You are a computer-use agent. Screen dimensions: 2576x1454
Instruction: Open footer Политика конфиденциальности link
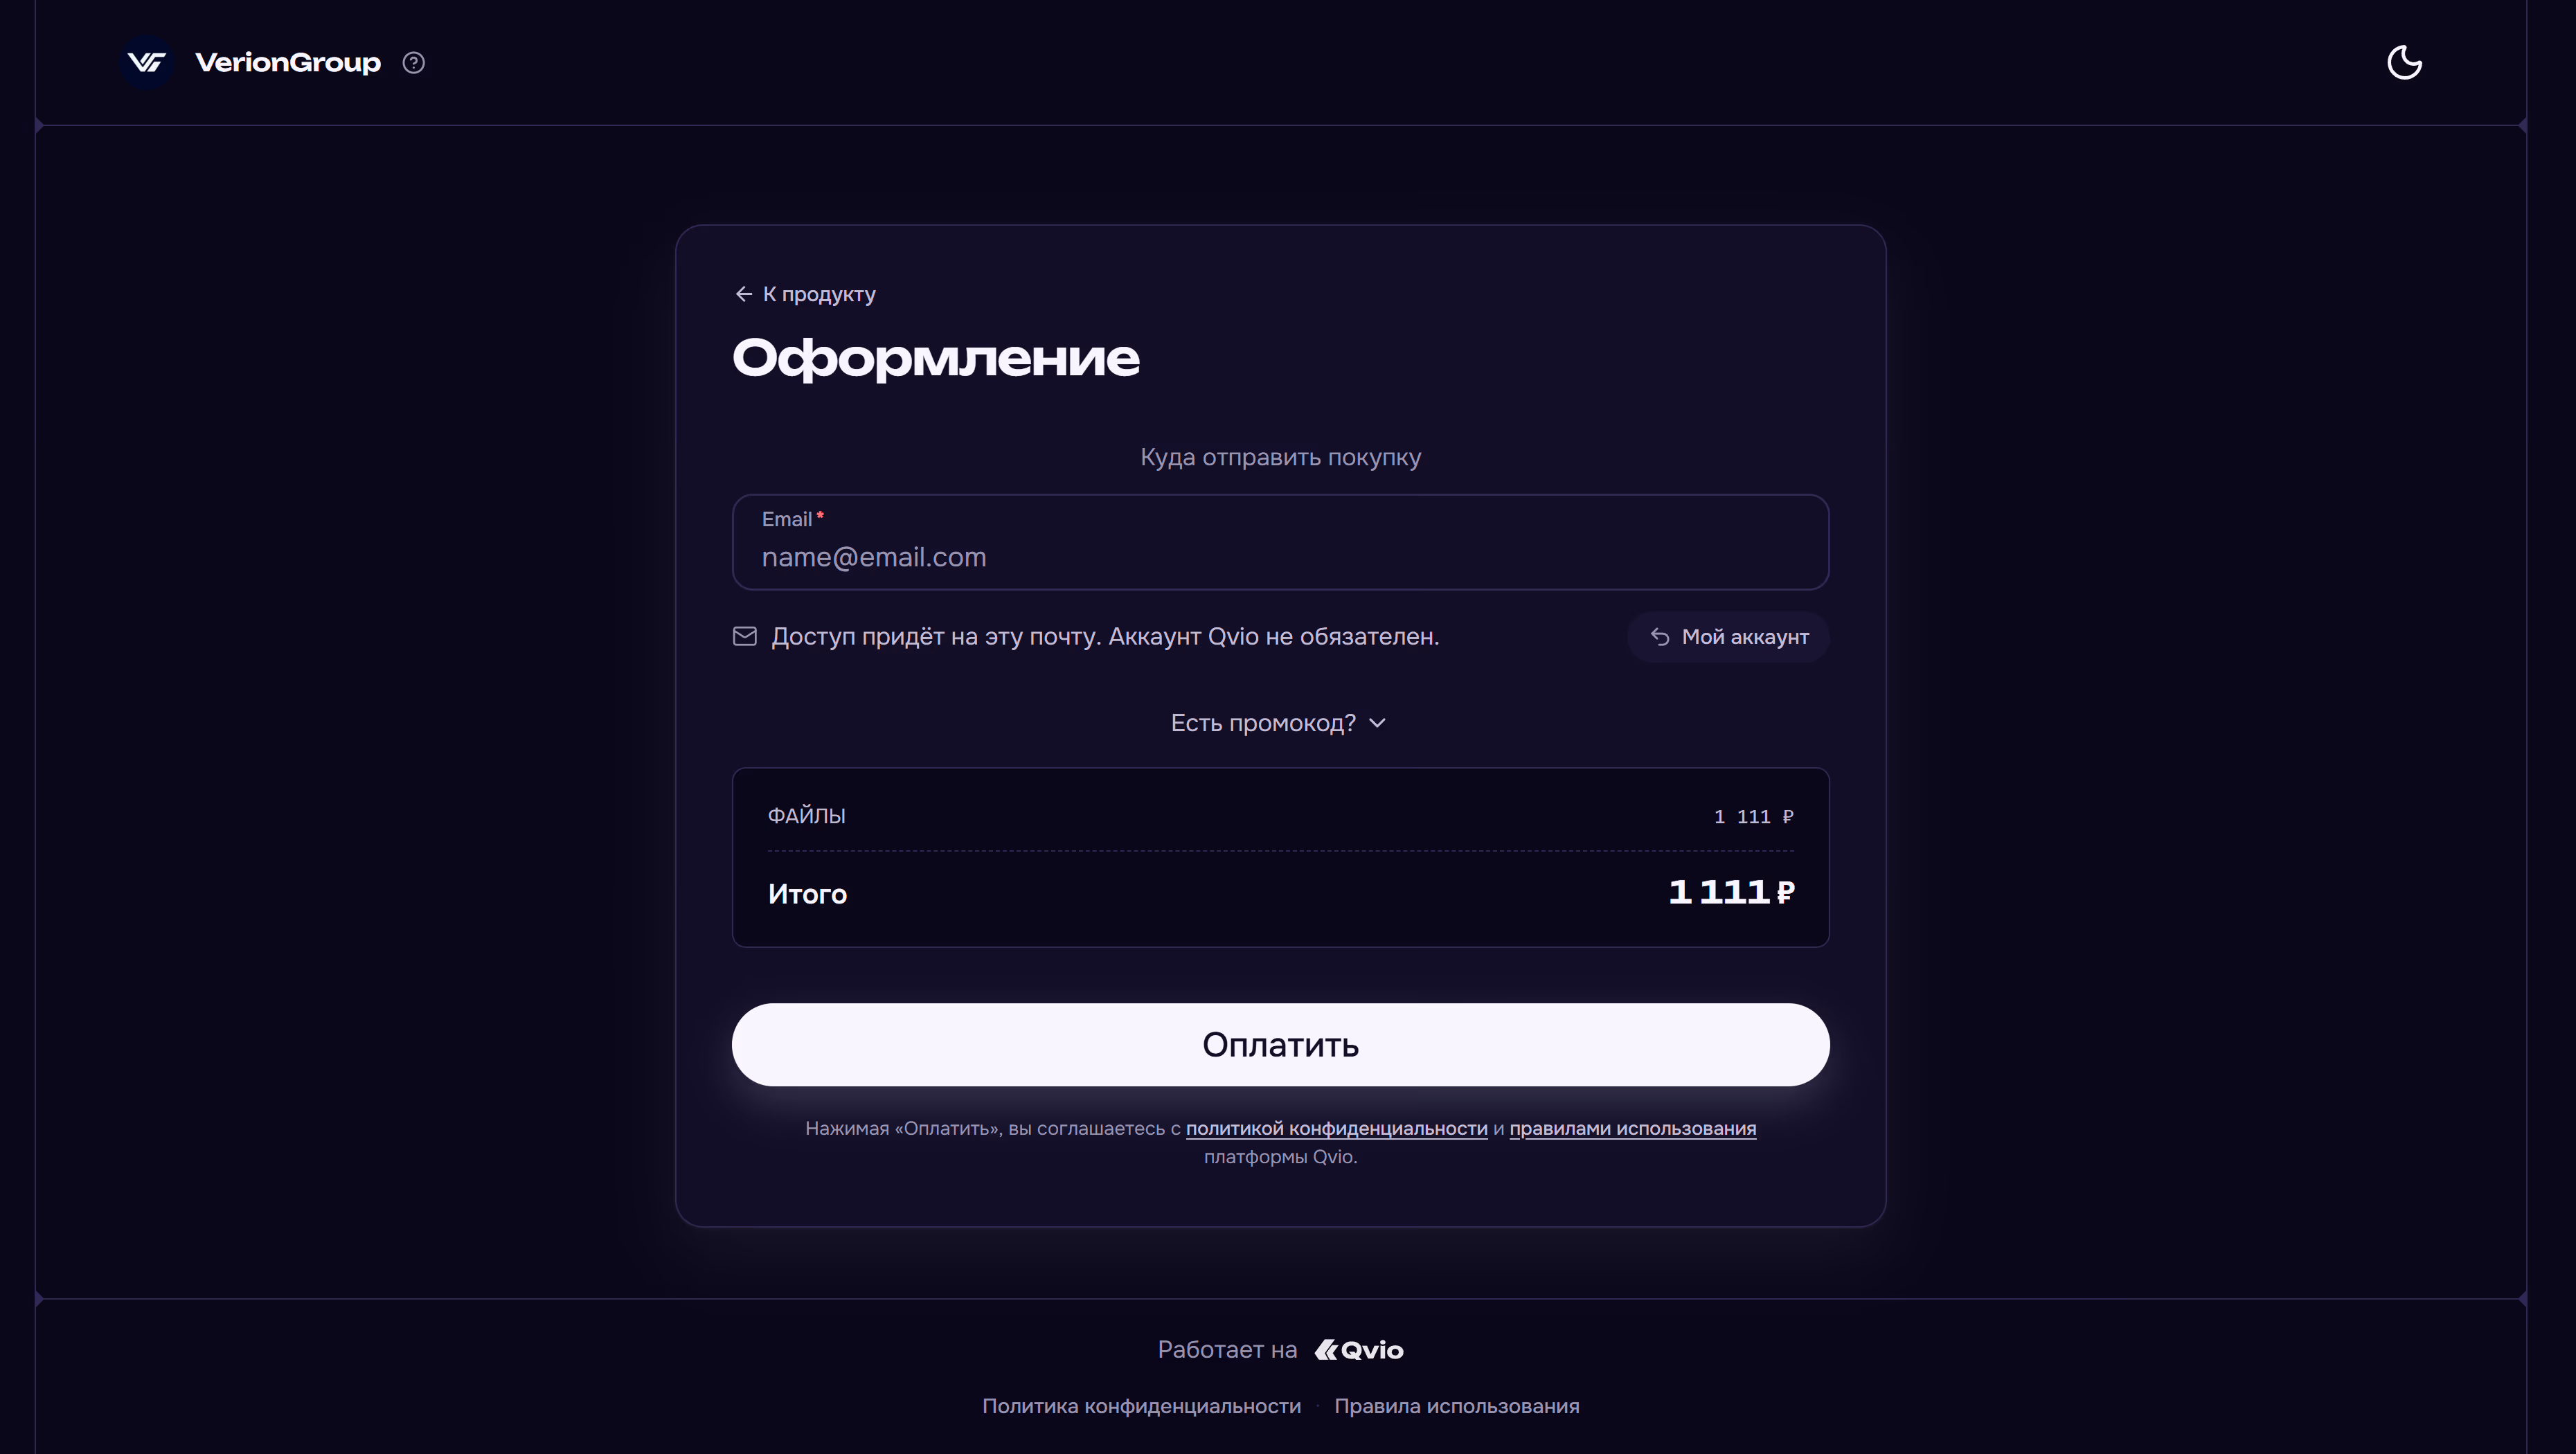coord(1141,1406)
